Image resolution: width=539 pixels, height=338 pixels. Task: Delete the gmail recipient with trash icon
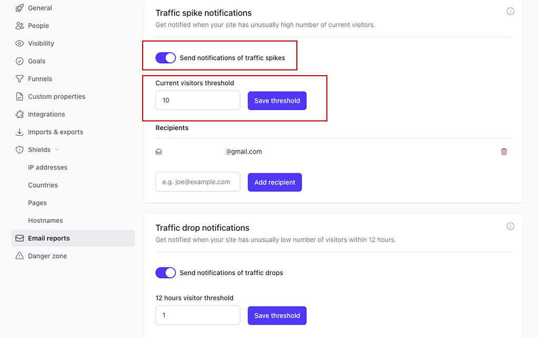[504, 151]
